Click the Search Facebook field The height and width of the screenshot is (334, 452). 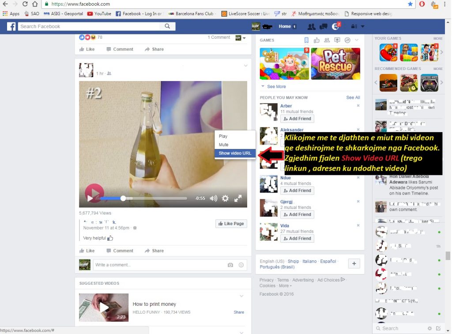[x=89, y=26]
